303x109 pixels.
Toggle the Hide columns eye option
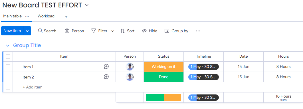click(150, 31)
